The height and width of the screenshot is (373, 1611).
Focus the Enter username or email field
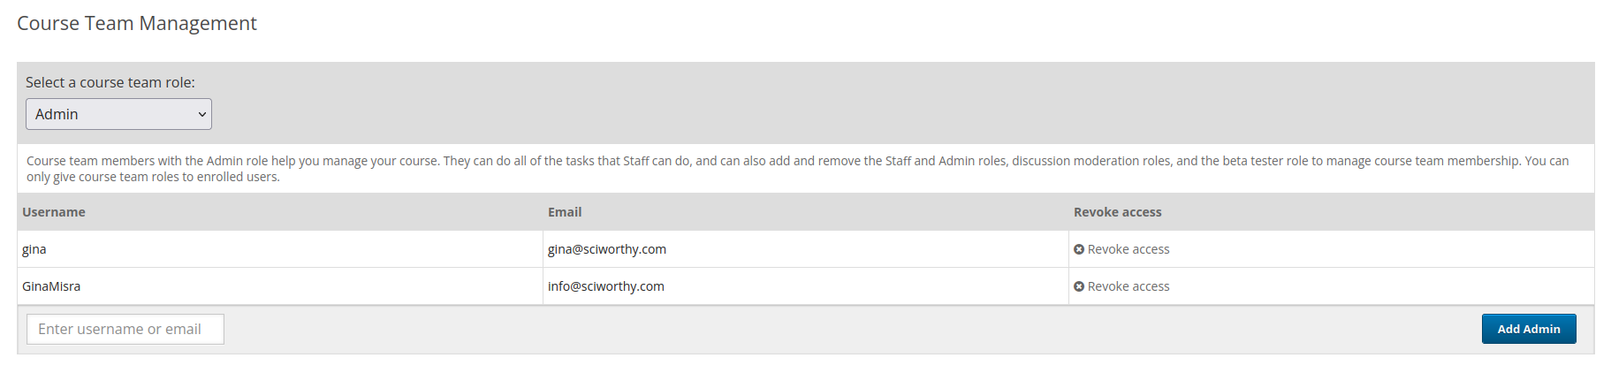coord(125,329)
